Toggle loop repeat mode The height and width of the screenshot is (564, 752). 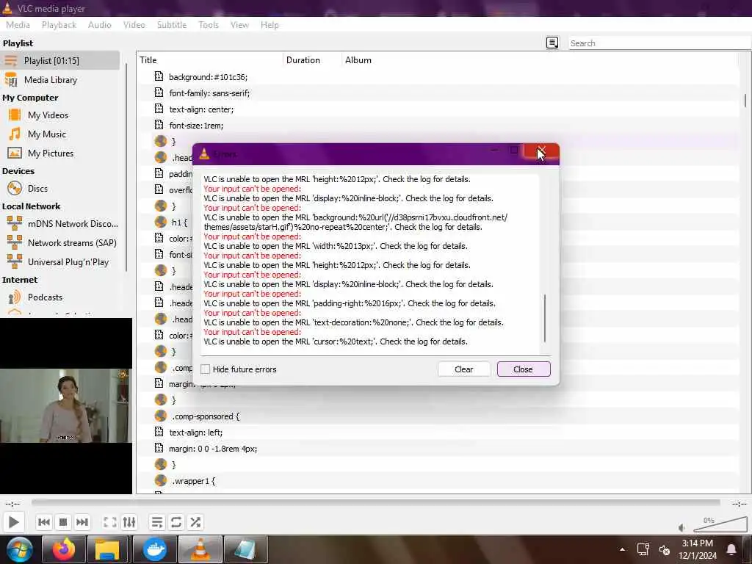tap(176, 522)
